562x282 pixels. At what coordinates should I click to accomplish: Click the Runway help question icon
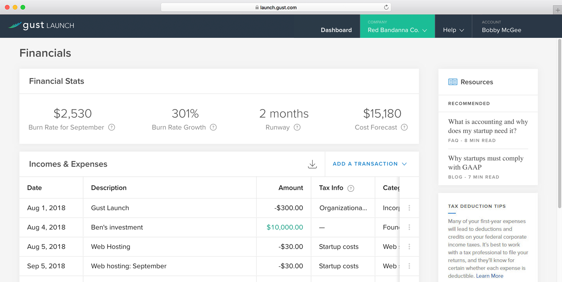click(297, 127)
